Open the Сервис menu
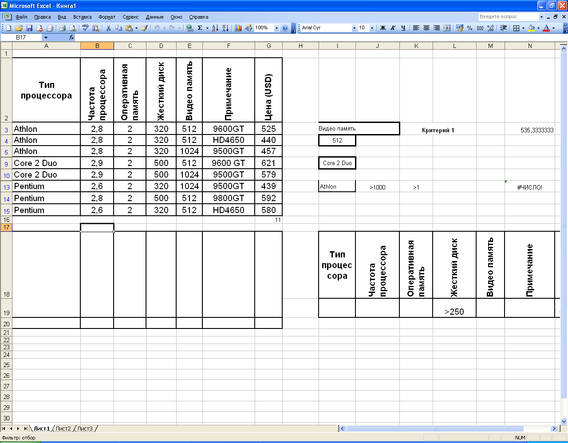This screenshot has height=443, width=568. (130, 17)
